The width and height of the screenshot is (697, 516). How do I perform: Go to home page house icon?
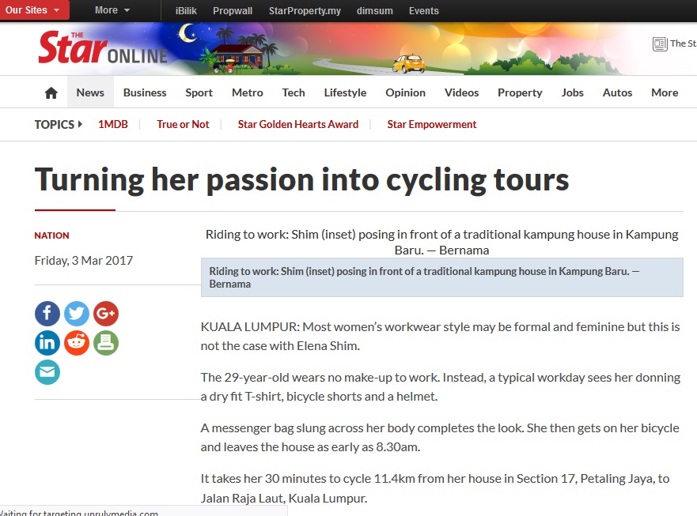(x=51, y=92)
